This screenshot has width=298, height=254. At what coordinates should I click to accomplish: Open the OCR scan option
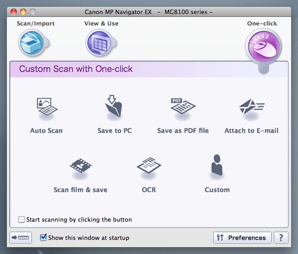click(149, 167)
